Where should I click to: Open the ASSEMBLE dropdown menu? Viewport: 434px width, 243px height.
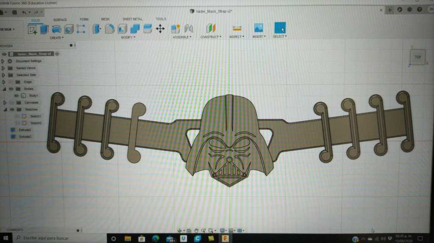182,37
